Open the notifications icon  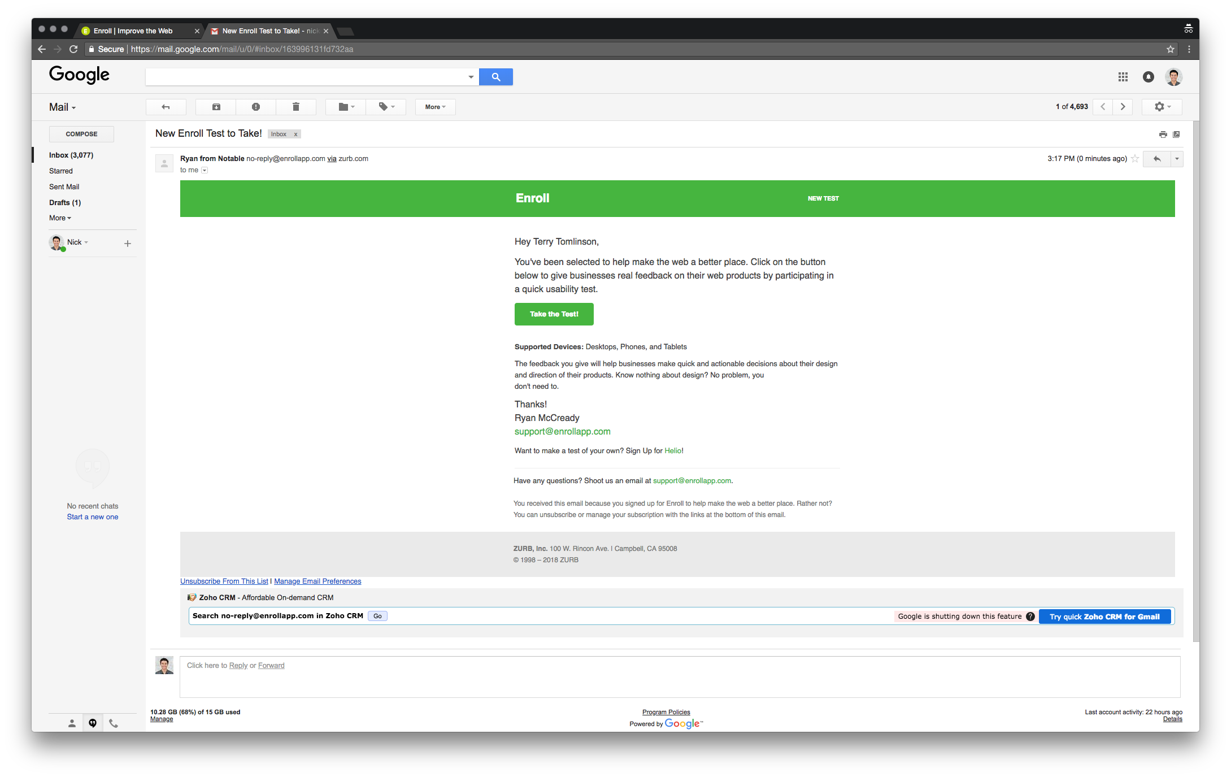1149,77
